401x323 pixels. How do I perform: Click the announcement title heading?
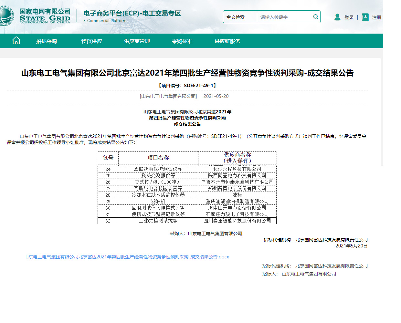[x=200, y=73]
